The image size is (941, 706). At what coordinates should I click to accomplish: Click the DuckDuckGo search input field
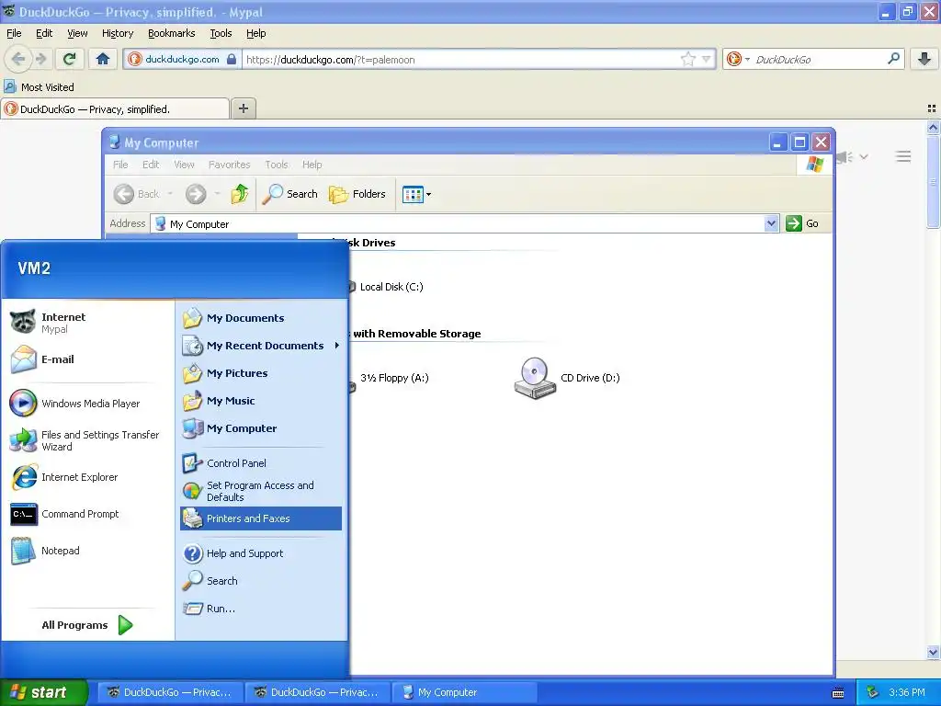point(819,59)
